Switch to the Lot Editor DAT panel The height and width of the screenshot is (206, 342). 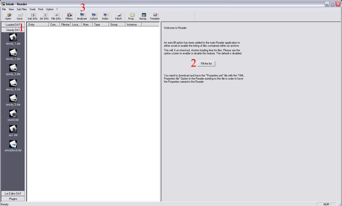click(x=13, y=194)
